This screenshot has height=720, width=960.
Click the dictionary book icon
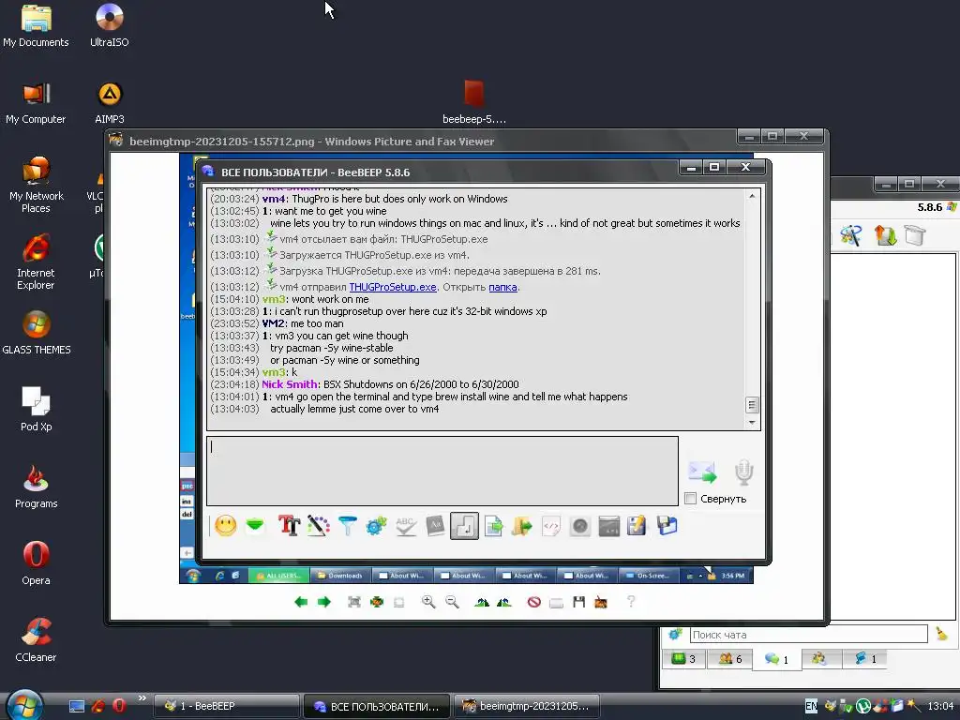click(435, 525)
